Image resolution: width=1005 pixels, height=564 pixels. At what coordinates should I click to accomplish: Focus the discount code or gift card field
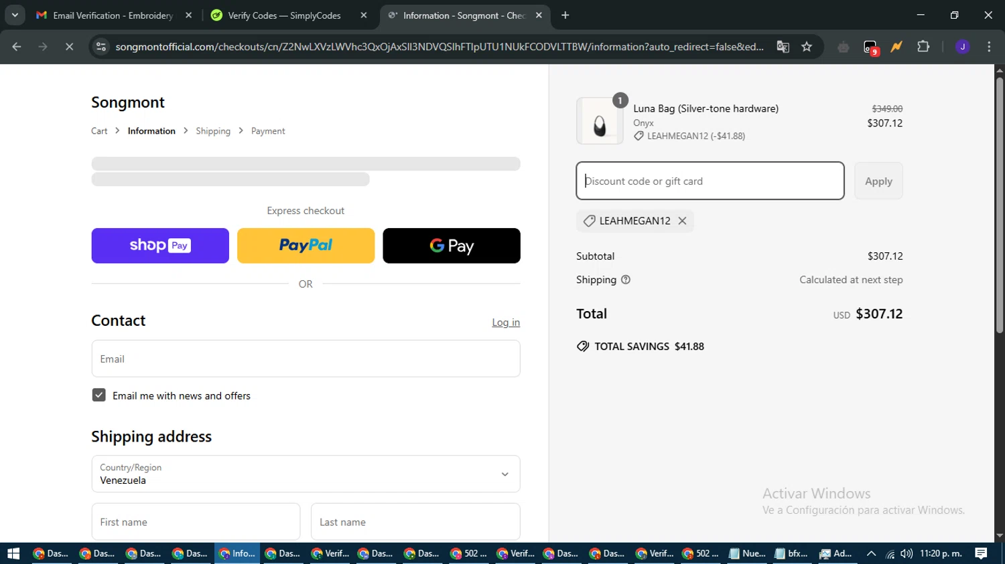click(710, 181)
